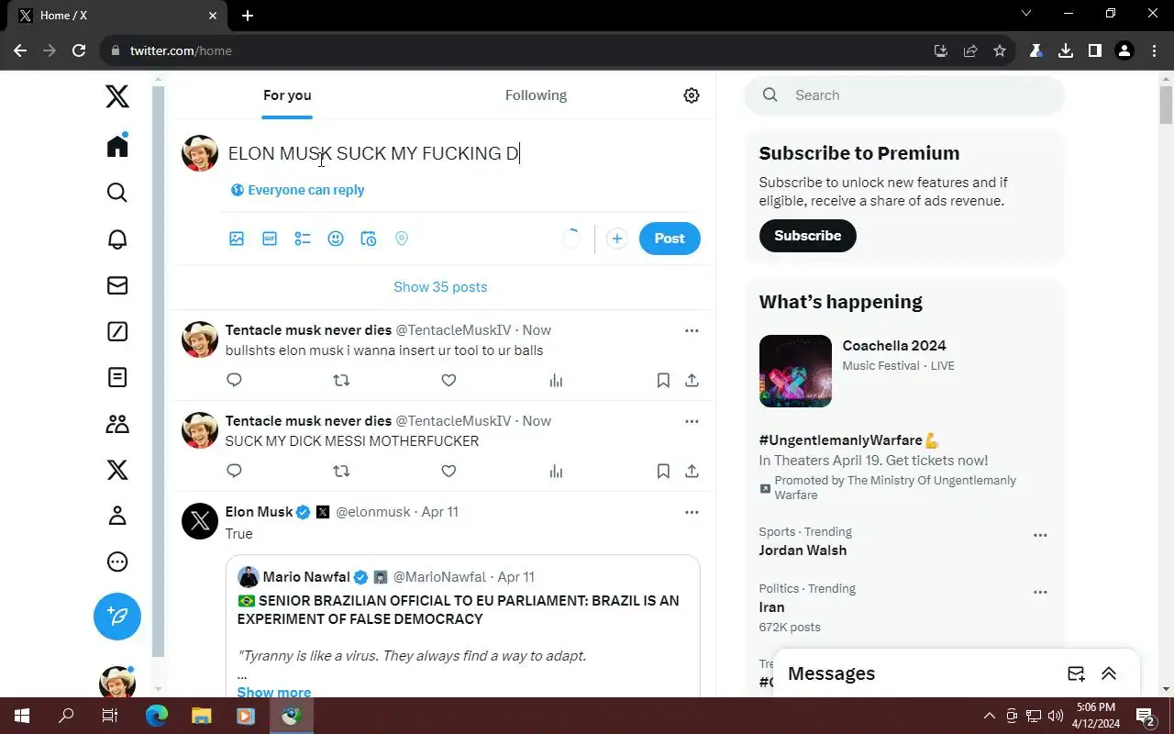Share the 'bullshts elon musk' post

pyautogui.click(x=692, y=380)
